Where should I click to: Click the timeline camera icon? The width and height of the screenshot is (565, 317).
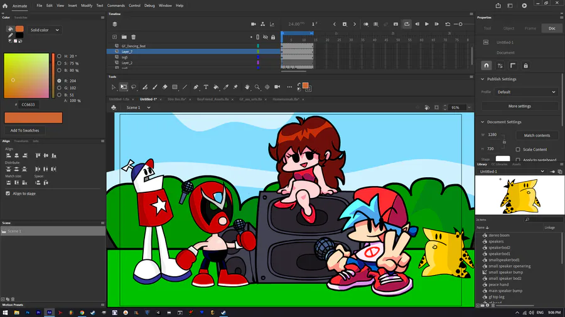point(254,24)
